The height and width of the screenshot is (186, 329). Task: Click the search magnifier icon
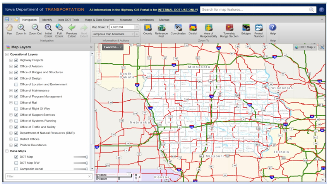click(312, 10)
